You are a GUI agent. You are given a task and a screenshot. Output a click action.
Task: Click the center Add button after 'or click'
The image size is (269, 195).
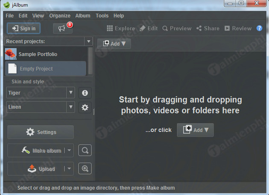coord(195,130)
